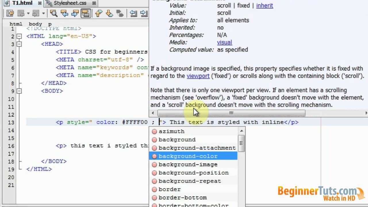
Task: Collapse the HTML tag fold marker
Action: (19, 36)
